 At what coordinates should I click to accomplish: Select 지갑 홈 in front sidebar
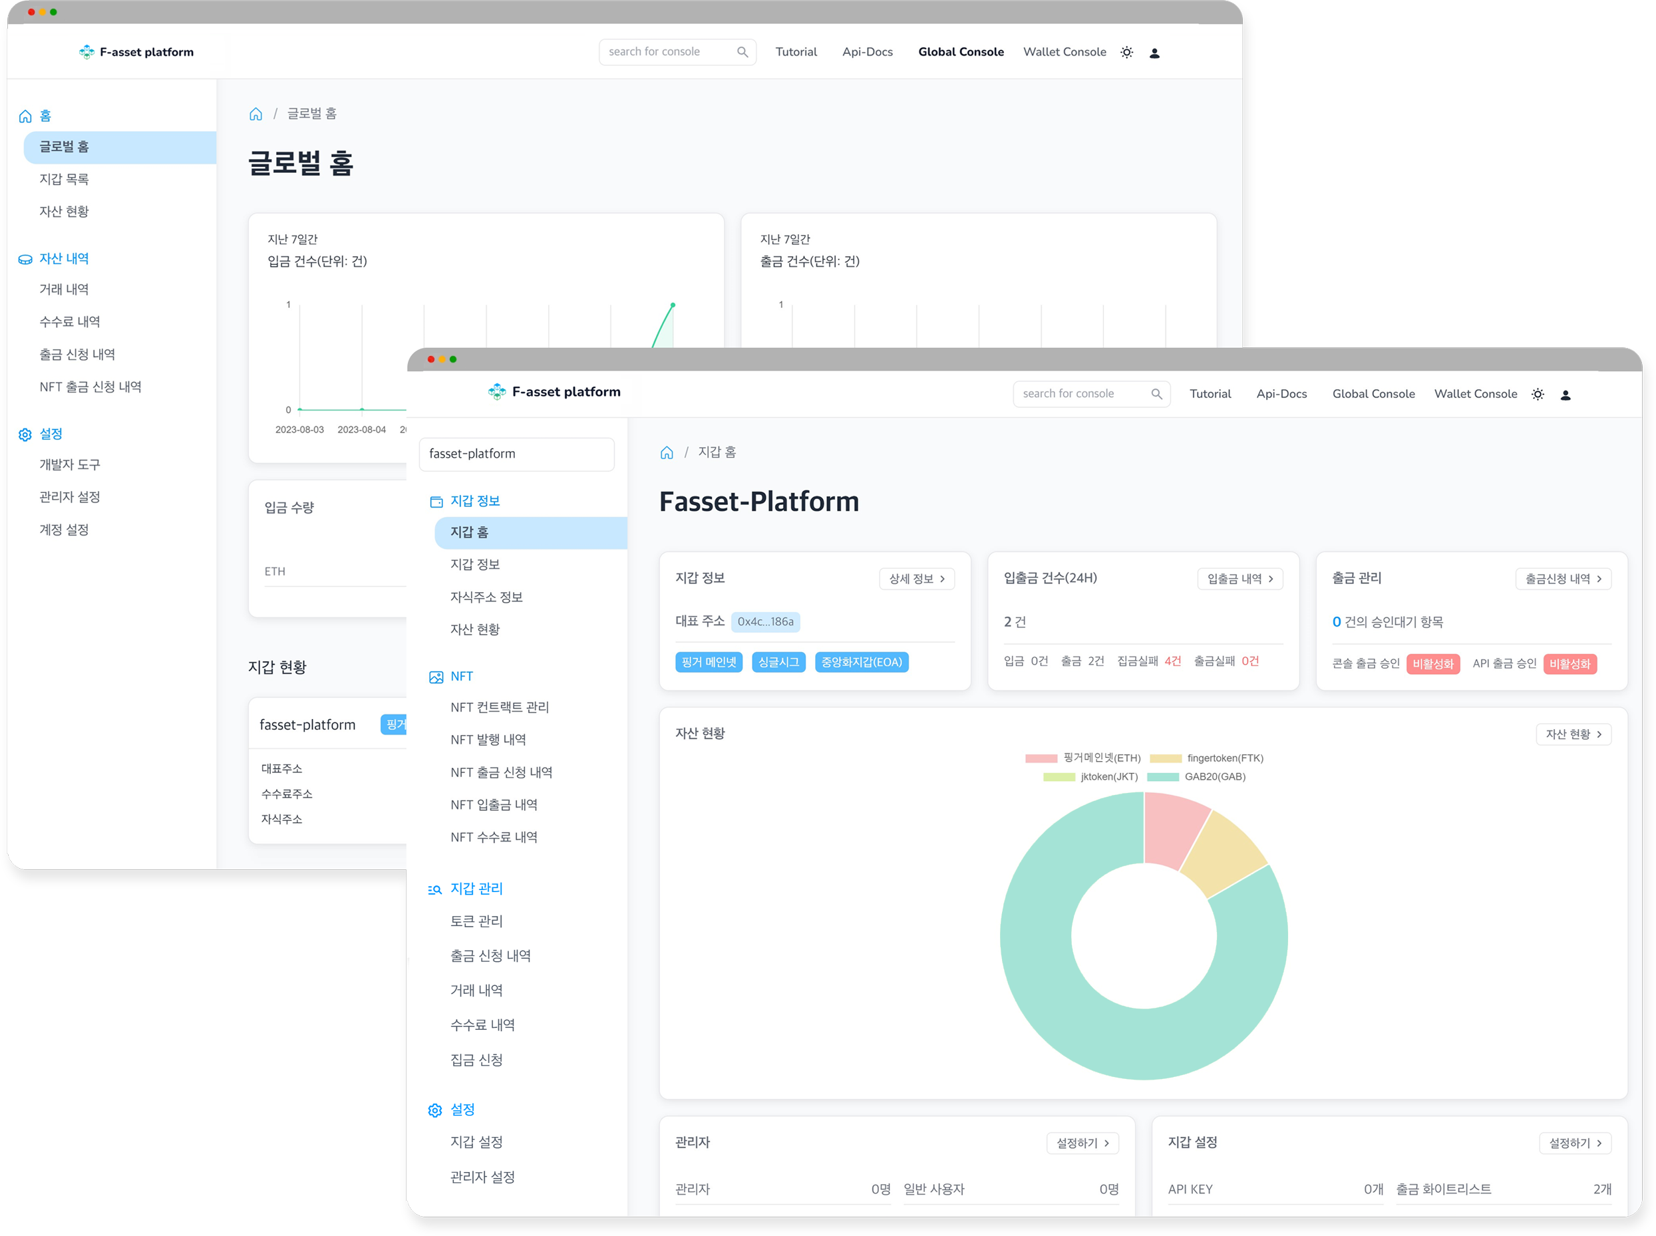530,533
